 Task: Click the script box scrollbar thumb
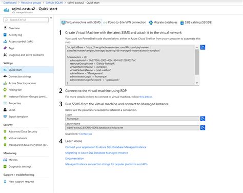pyautogui.click(x=197, y=62)
